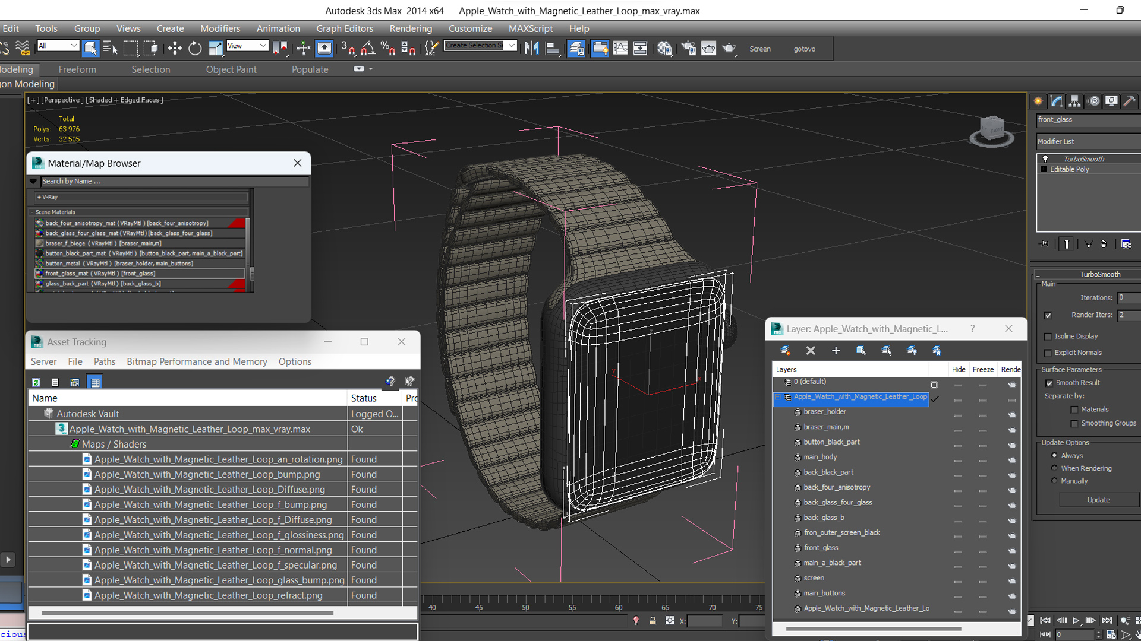Click Add Selected Objects plus icon in Layer dialog

pos(836,351)
